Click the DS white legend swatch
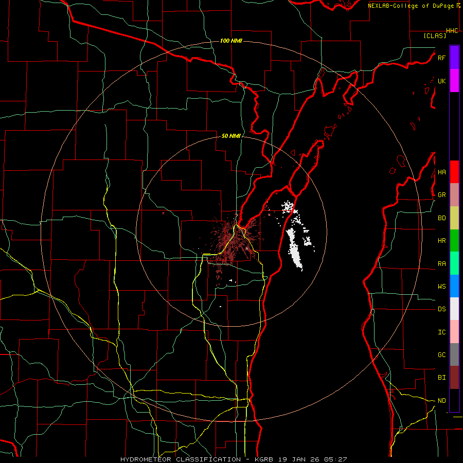463x463 pixels. pyautogui.click(x=454, y=309)
